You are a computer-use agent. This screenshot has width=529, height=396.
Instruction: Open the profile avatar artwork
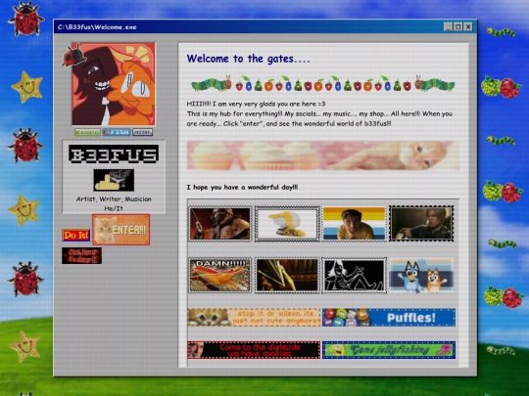pyautogui.click(x=114, y=84)
